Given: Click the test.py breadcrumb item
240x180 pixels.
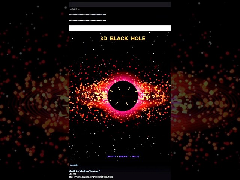Looking at the screenshot, I should coord(73,9).
